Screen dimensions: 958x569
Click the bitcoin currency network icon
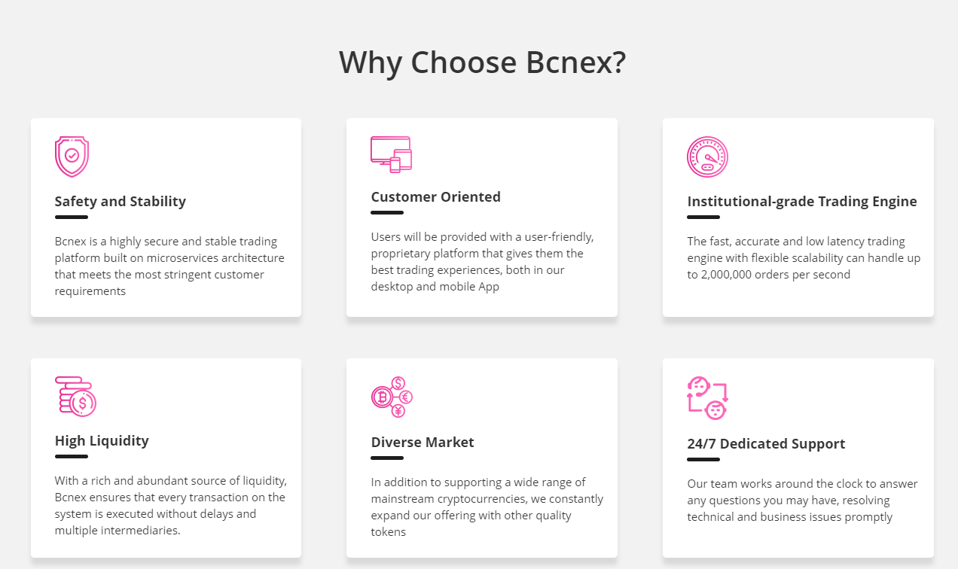[392, 397]
